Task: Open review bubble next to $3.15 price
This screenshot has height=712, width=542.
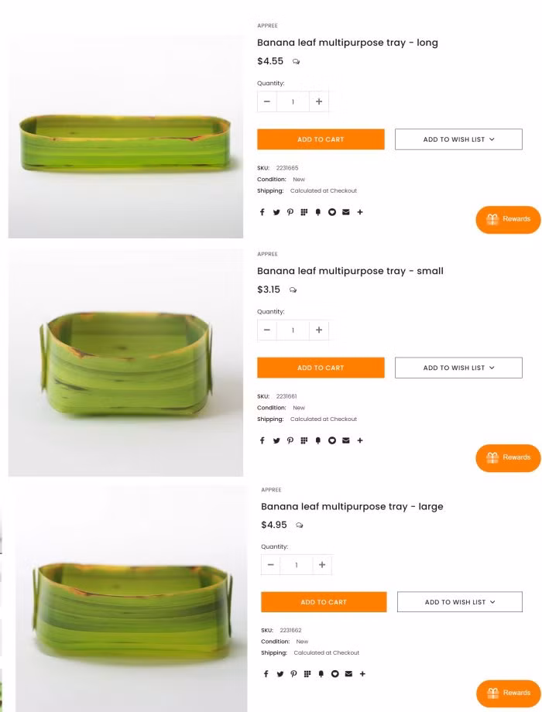Action: tap(293, 290)
